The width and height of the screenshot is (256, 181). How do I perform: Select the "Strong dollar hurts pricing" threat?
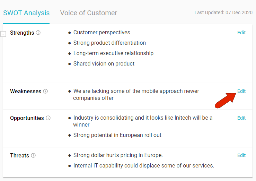118,155
